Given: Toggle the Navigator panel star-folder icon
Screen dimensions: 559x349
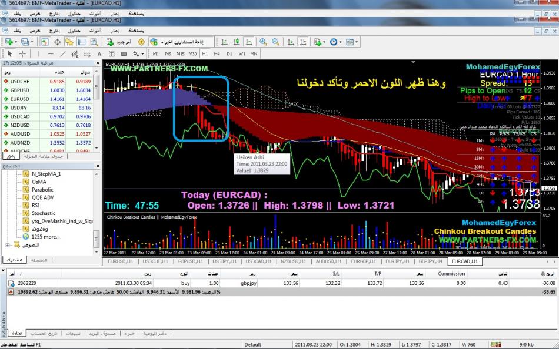Looking at the screenshot, I should click(69, 42).
